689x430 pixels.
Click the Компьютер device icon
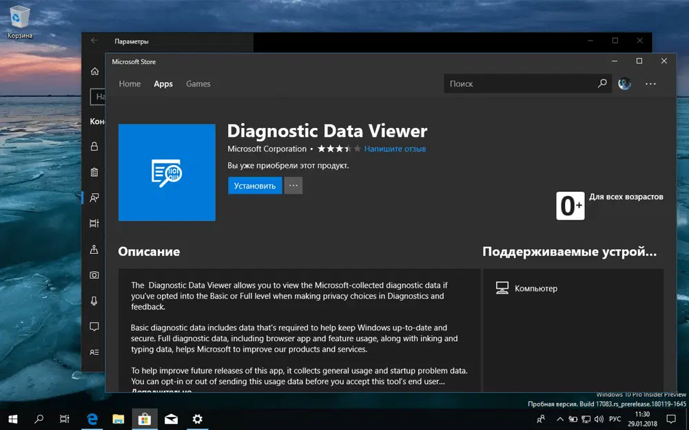pos(502,288)
